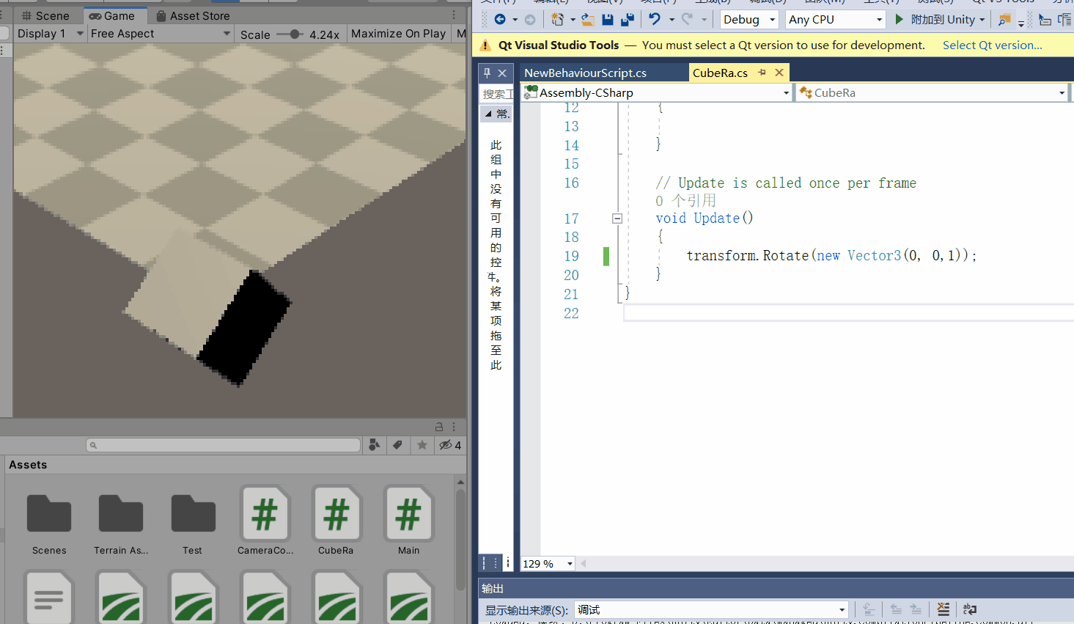
Task: Open the Free Aspect ratio dropdown
Action: click(161, 34)
